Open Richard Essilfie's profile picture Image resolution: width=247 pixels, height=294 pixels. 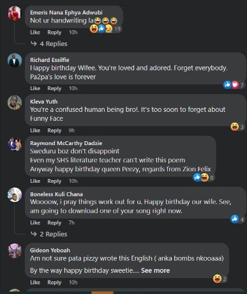(x=15, y=60)
